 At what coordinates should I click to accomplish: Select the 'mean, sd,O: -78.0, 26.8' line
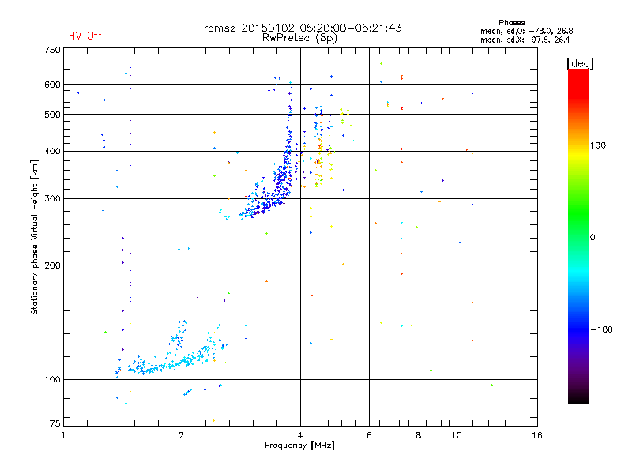click(526, 31)
